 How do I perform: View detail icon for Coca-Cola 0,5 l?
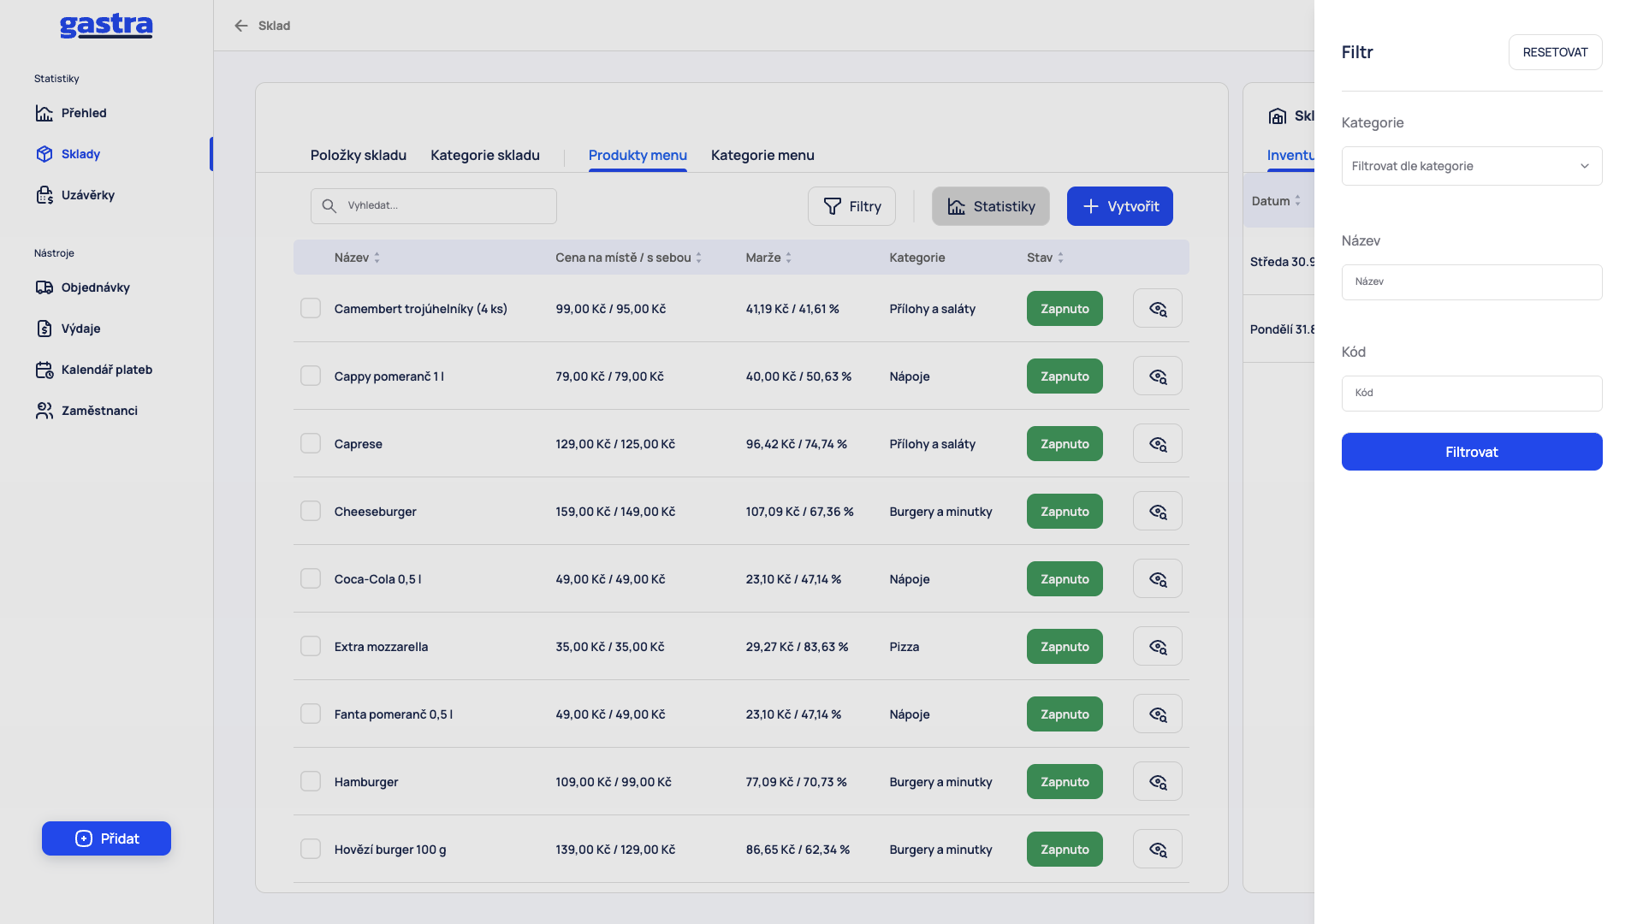pos(1158,579)
